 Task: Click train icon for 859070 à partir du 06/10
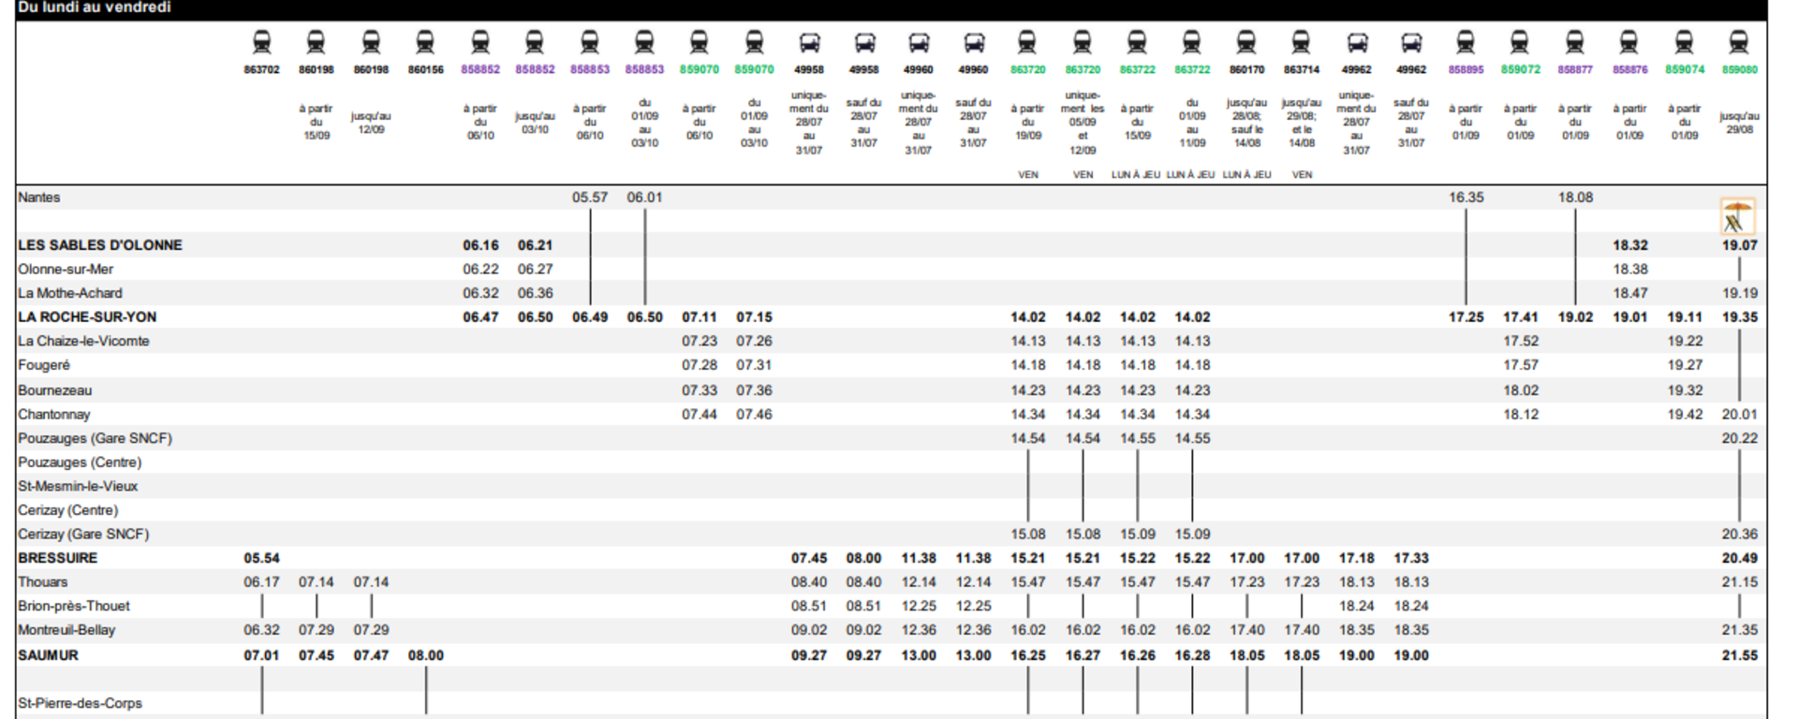coord(700,42)
